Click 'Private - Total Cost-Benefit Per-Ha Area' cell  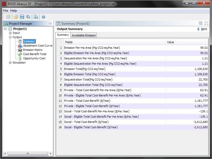pos(115,90)
